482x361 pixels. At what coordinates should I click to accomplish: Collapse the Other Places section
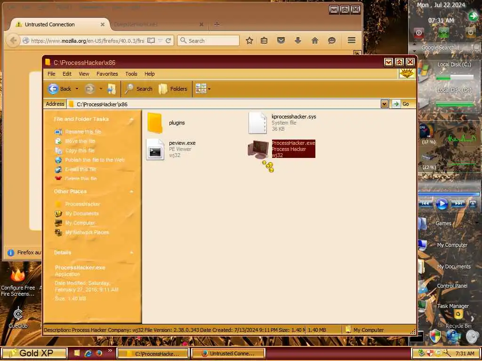click(x=132, y=192)
